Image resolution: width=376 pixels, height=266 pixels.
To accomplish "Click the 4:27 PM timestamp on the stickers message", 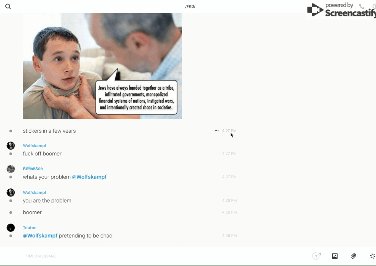I will [229, 131].
